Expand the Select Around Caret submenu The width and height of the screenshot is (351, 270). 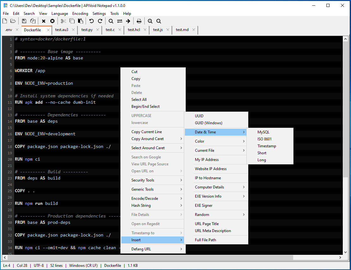(153, 148)
